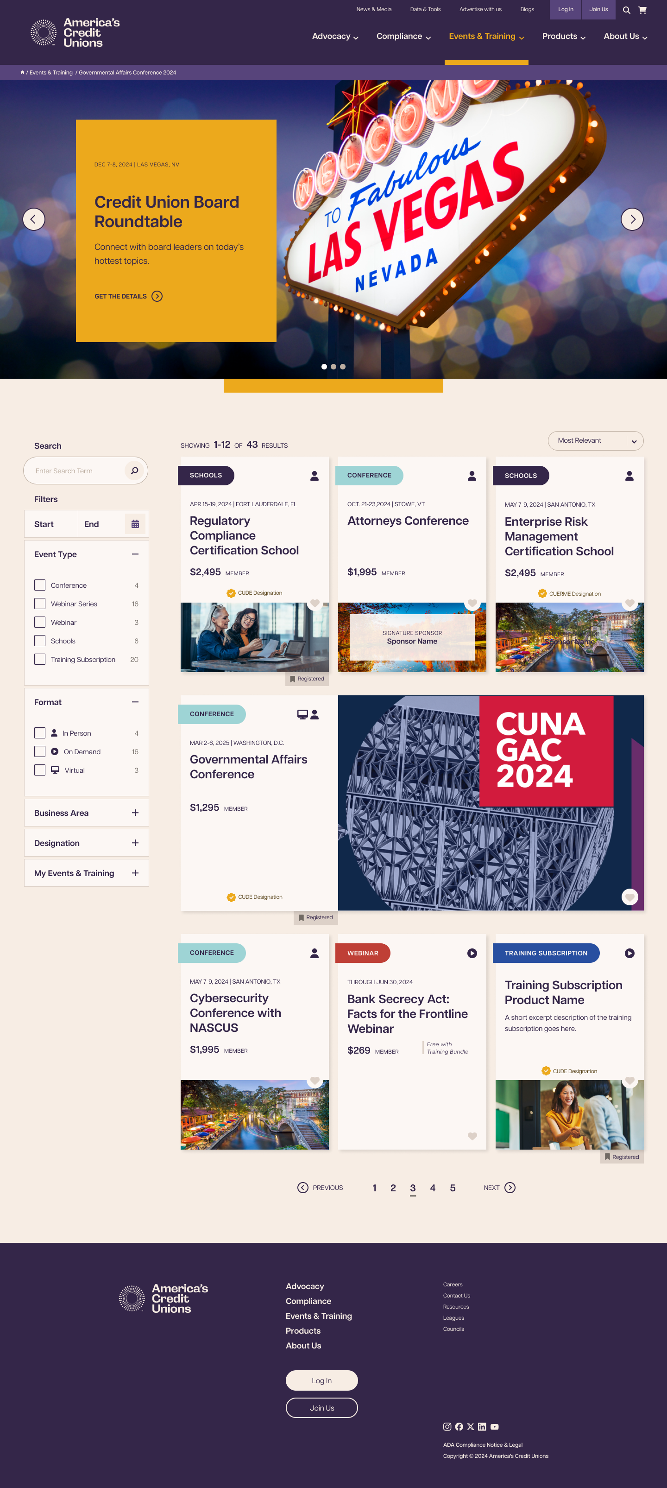Screen dimensions: 667x1488
Task: Click the search magnifier icon in header
Action: [x=626, y=10]
